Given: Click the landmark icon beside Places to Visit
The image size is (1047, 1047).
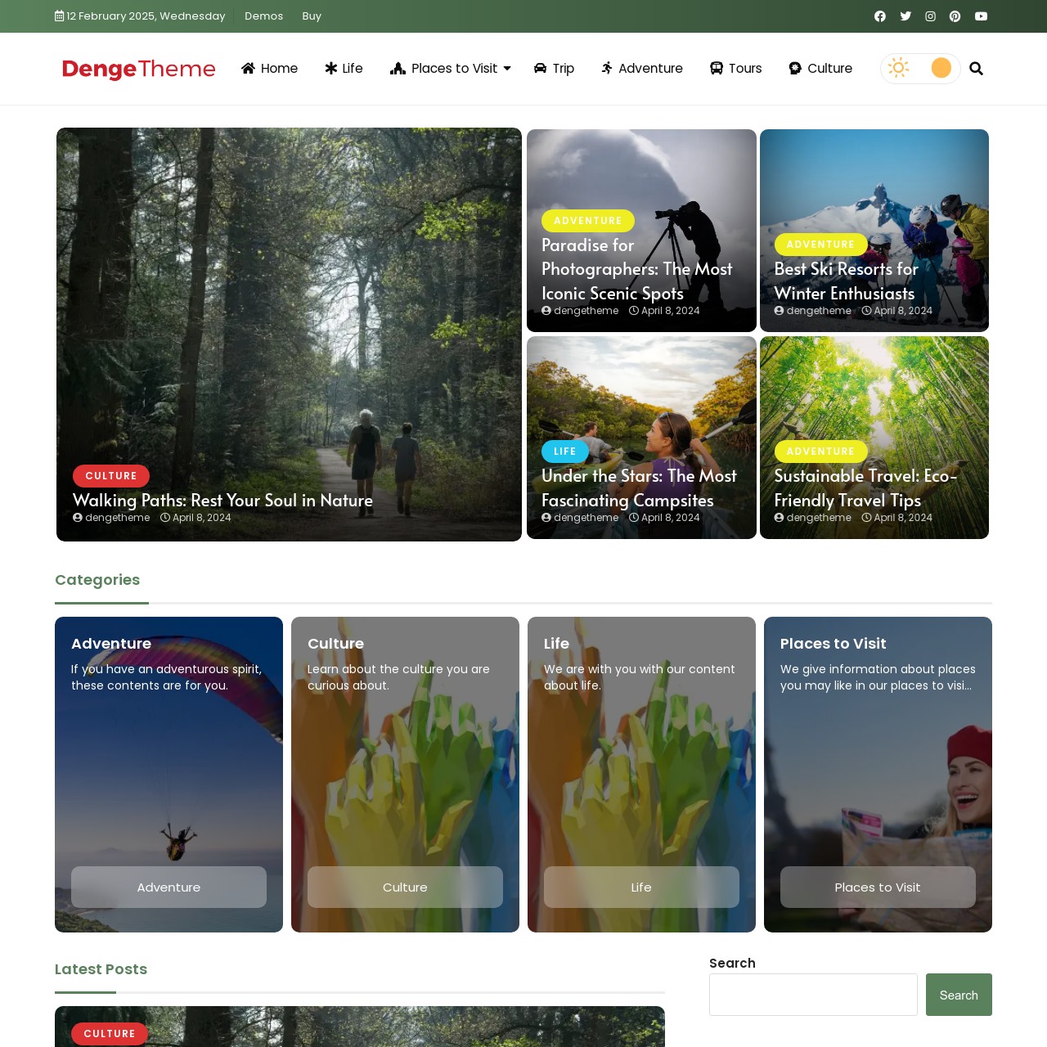Looking at the screenshot, I should pyautogui.click(x=398, y=69).
